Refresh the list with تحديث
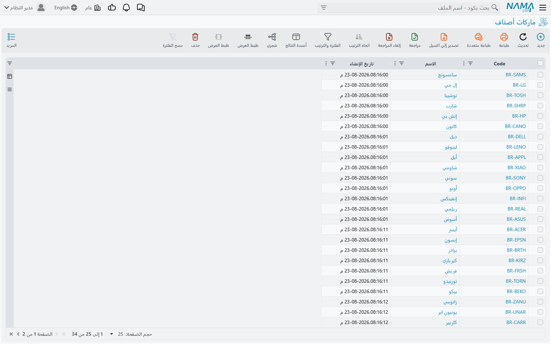 pos(523,40)
